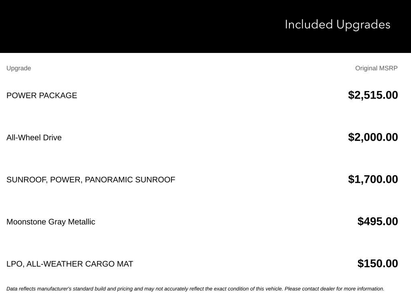Select the $1,700.00 price value
The image size is (411, 308).
[373, 179]
